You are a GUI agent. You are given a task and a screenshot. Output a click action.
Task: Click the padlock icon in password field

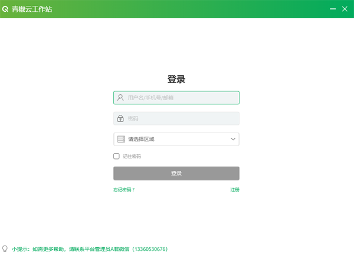120,118
